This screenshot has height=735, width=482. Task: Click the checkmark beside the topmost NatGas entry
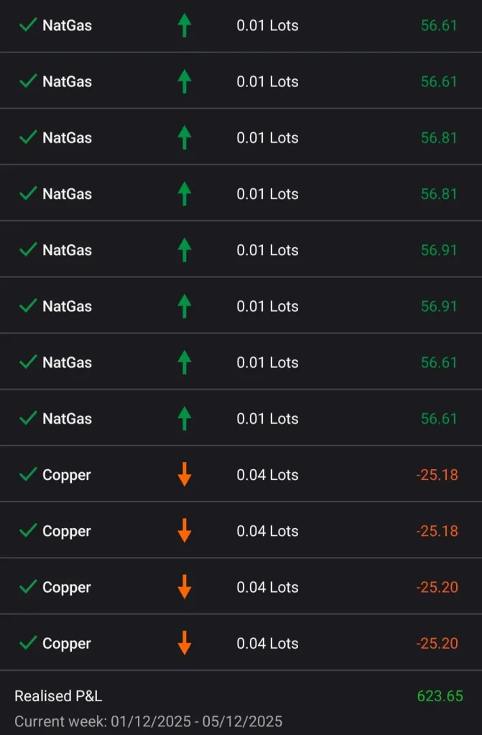[28, 25]
